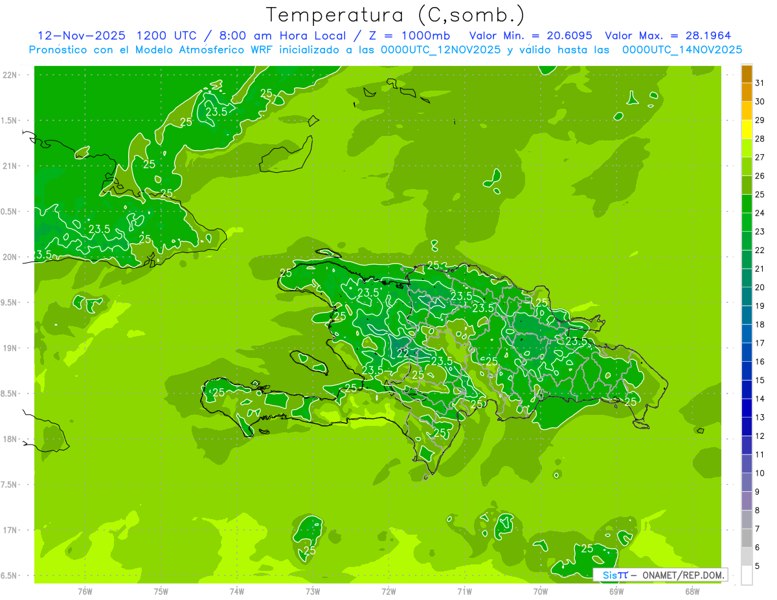Click the 74W longitude axis label

pyautogui.click(x=237, y=592)
